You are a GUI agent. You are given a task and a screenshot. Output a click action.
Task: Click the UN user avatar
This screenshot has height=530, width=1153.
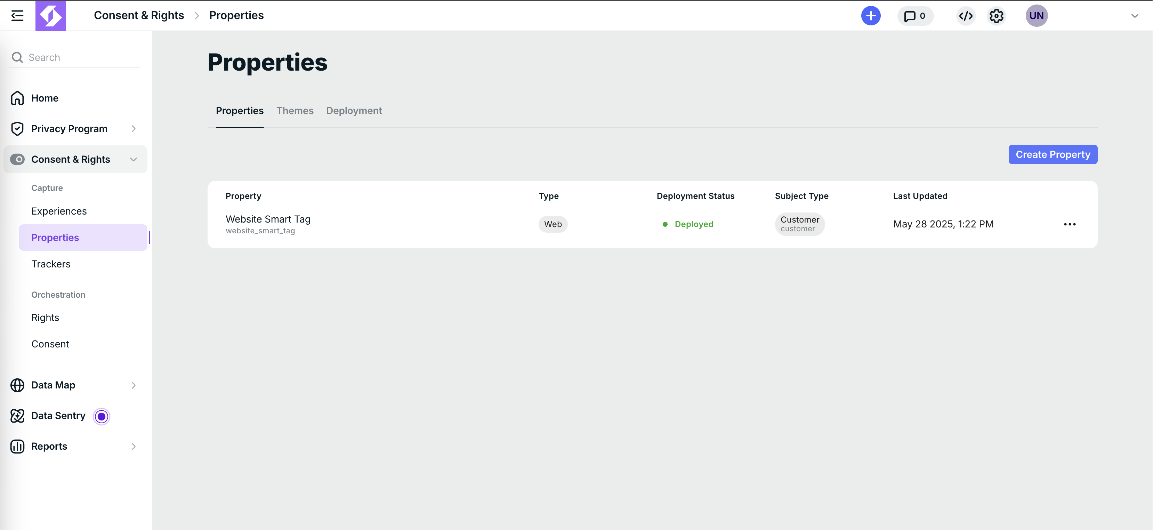tap(1037, 16)
